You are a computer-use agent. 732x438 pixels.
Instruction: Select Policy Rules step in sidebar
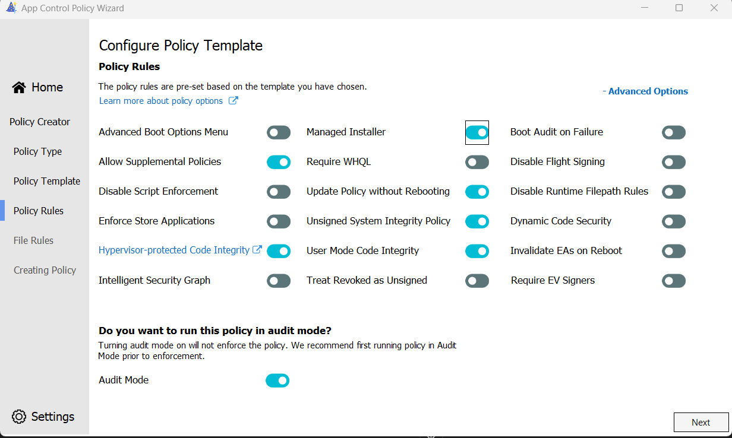[x=39, y=211]
